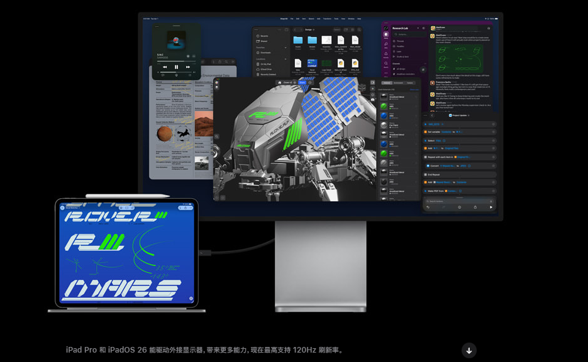Skip forward to the next track
The height and width of the screenshot is (362, 588).
[188, 67]
